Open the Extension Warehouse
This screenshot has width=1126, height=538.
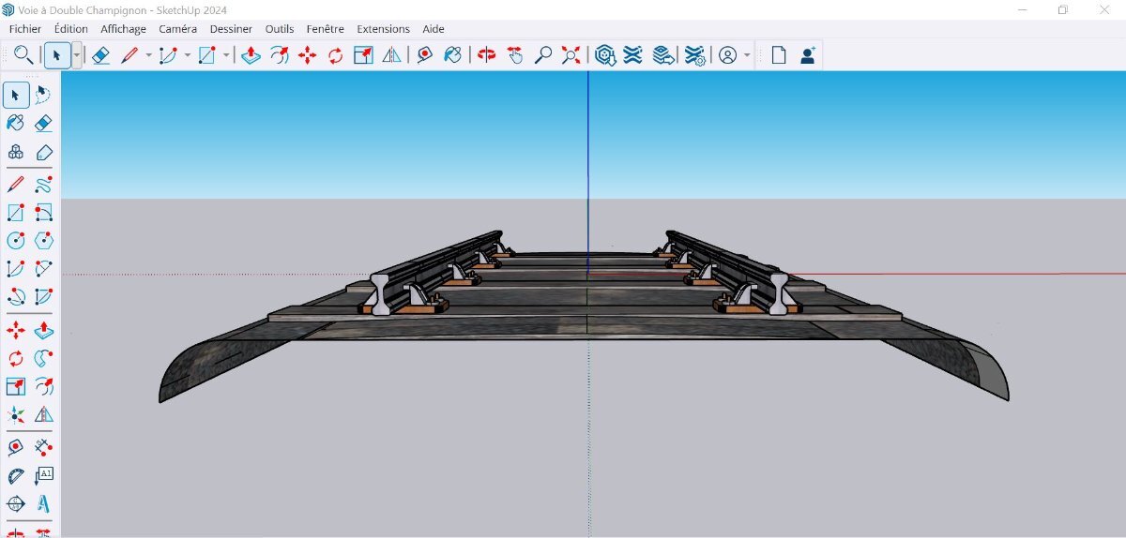pyautogui.click(x=633, y=55)
